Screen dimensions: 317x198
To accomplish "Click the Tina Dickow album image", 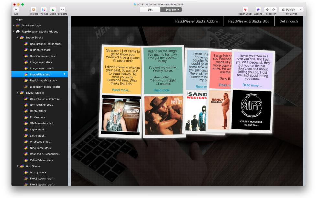I will point(120,115).
